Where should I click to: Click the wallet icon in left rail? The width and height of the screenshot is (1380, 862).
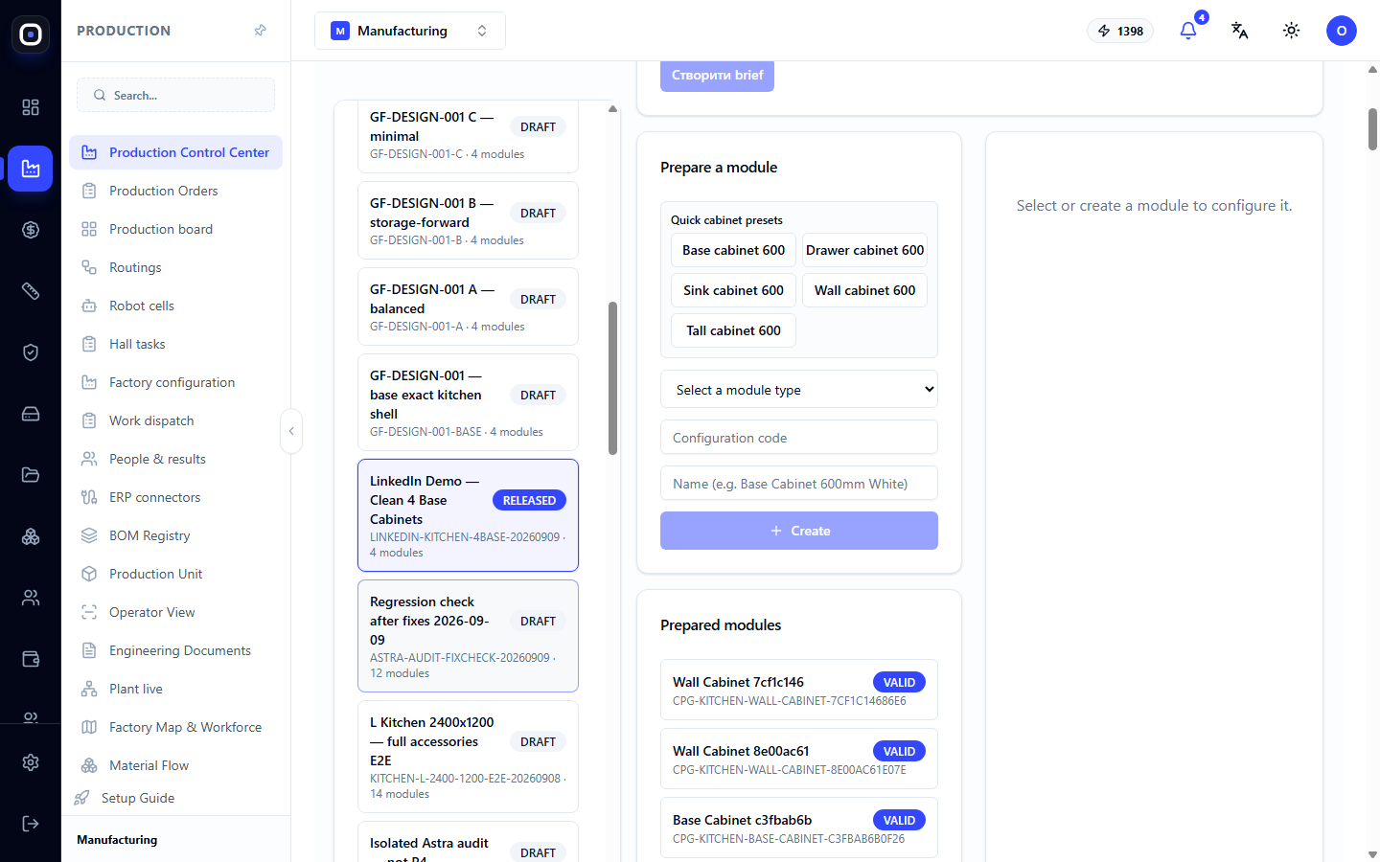tap(31, 659)
